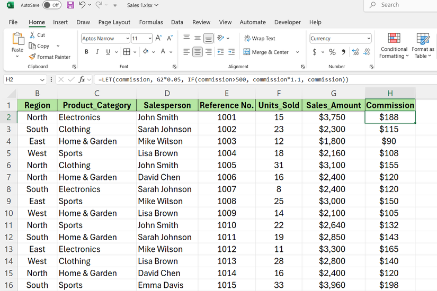The image size is (437, 291).
Task: Open the Fill Color paint bucket
Action: (145, 52)
